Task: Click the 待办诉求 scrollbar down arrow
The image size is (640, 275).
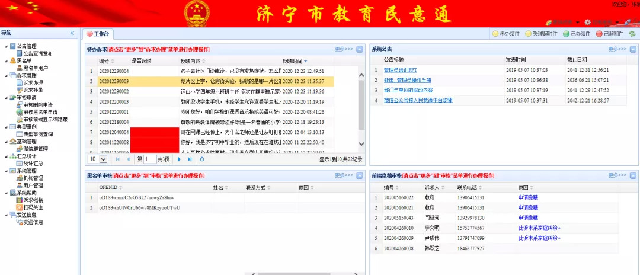Action: tap(361, 143)
